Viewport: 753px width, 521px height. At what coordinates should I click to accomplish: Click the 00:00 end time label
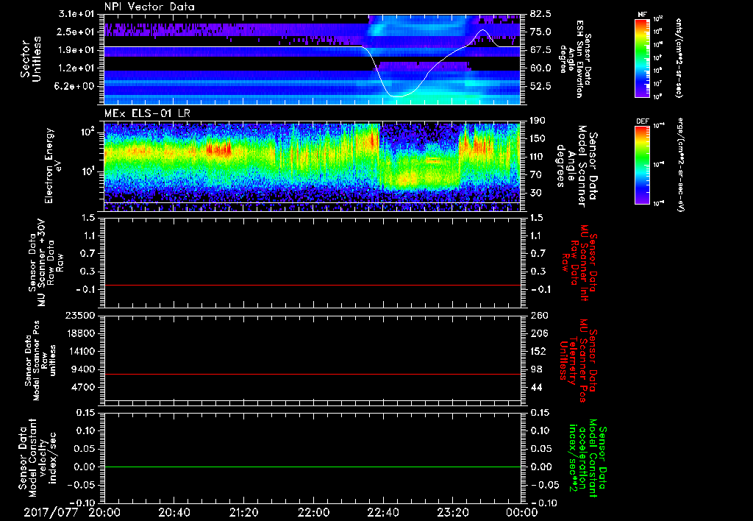tap(521, 511)
